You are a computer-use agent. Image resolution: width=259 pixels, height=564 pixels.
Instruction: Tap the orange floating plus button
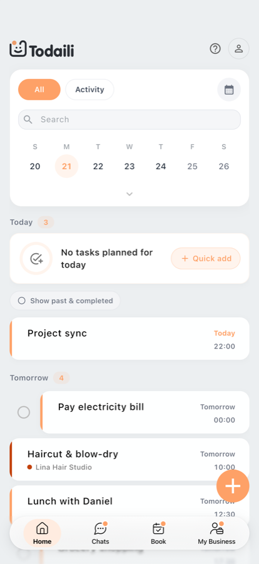pyautogui.click(x=233, y=486)
